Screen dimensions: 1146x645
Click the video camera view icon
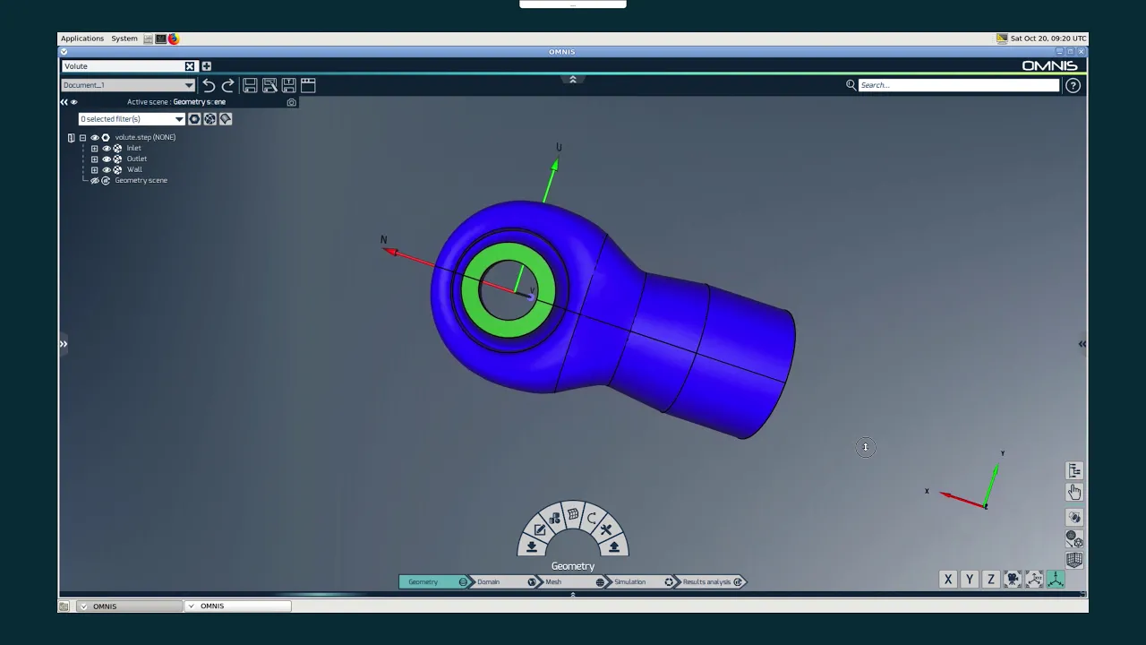pos(1013,580)
